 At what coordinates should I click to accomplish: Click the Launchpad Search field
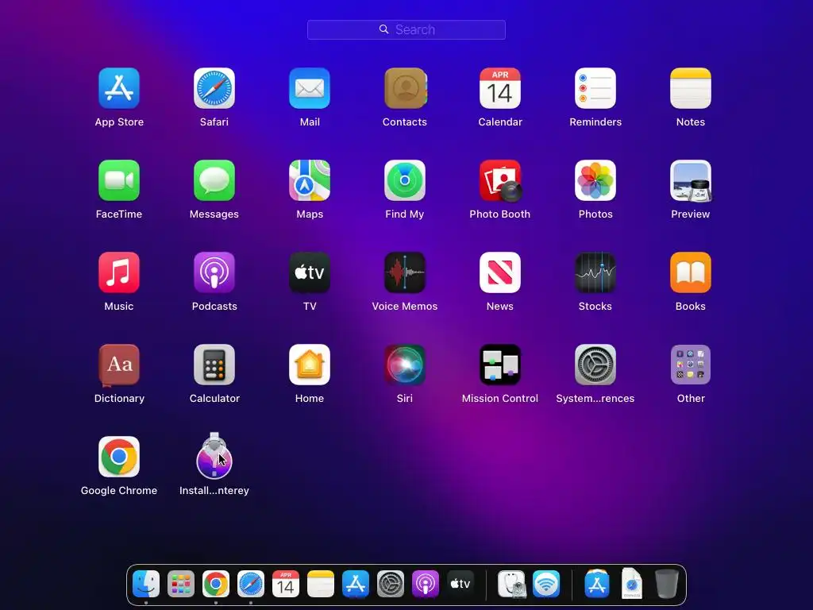click(406, 29)
